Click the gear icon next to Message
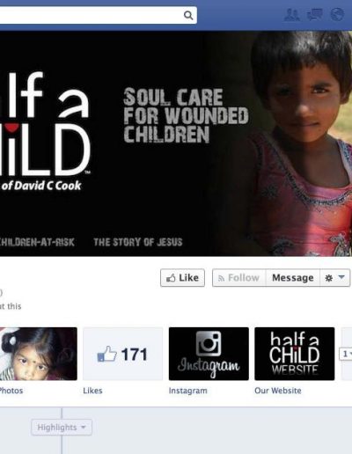The width and height of the screenshot is (352, 454). coord(329,278)
